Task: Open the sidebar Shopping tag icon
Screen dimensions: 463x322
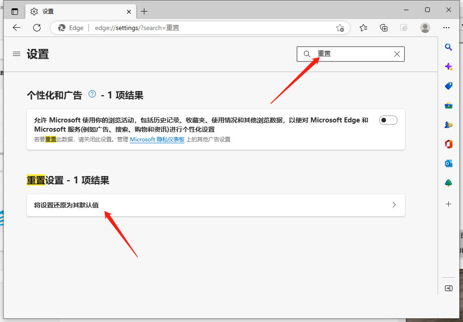Action: 449,86
